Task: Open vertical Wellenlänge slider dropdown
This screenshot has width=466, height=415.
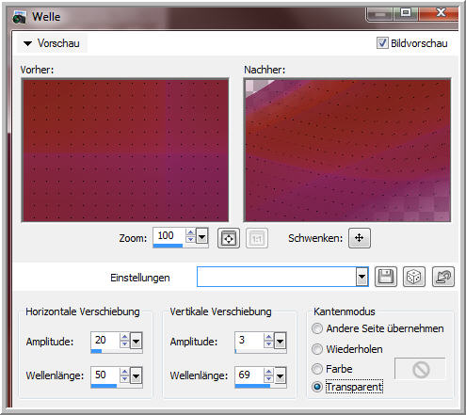Action: tap(280, 375)
